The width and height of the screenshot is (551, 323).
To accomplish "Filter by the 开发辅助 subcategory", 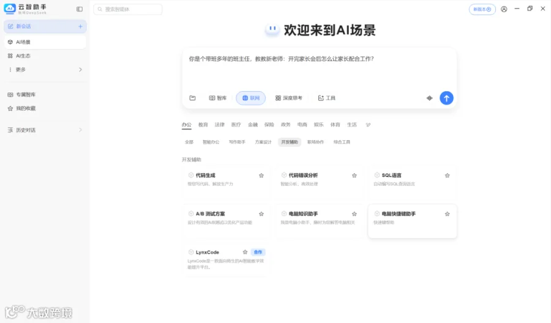I will point(290,142).
